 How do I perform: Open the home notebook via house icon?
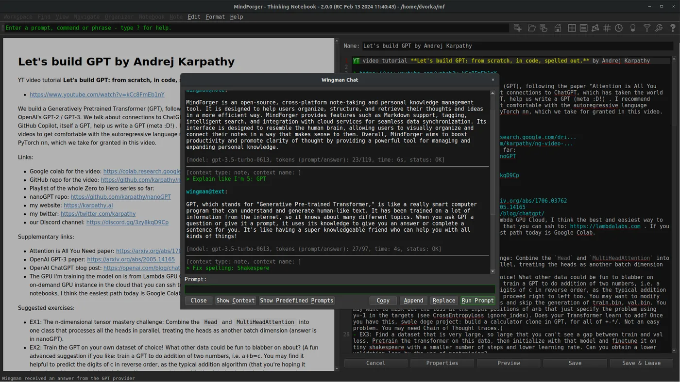(x=558, y=28)
